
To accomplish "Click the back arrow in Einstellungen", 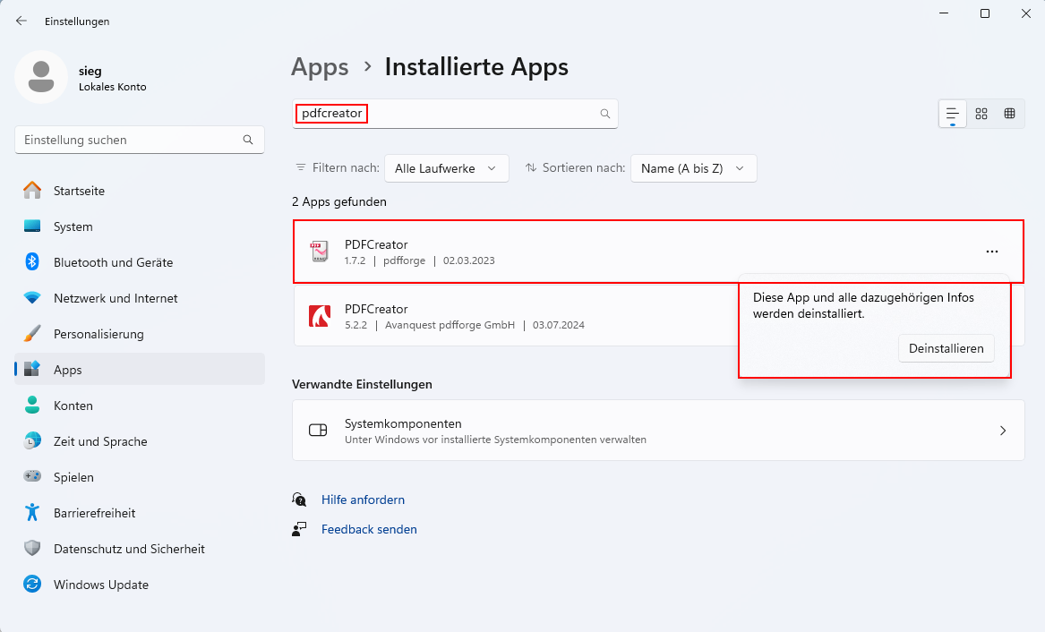I will point(21,21).
